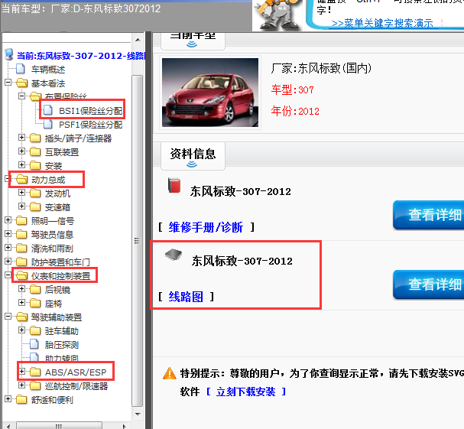The image size is (464, 429).
Task: Click the folder icon next to 发动机
Action: [35, 193]
